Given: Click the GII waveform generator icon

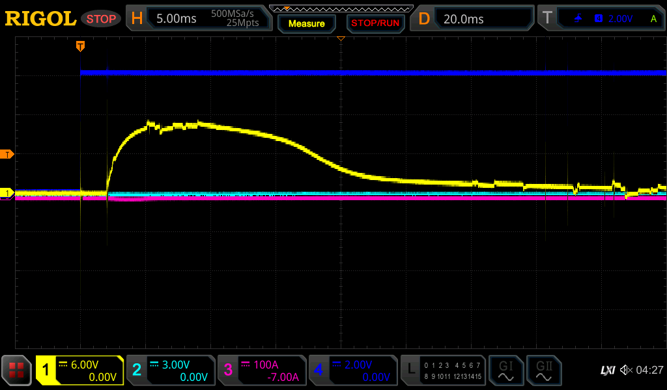Looking at the screenshot, I should click(543, 370).
